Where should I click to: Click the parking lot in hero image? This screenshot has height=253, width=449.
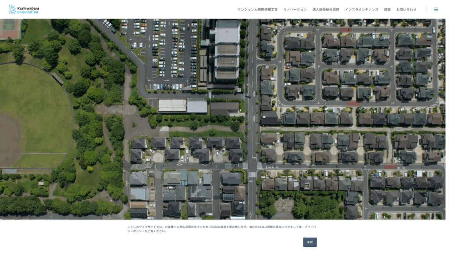coord(171,53)
